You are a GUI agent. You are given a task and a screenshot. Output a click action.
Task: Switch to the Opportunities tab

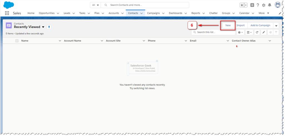coord(47,13)
